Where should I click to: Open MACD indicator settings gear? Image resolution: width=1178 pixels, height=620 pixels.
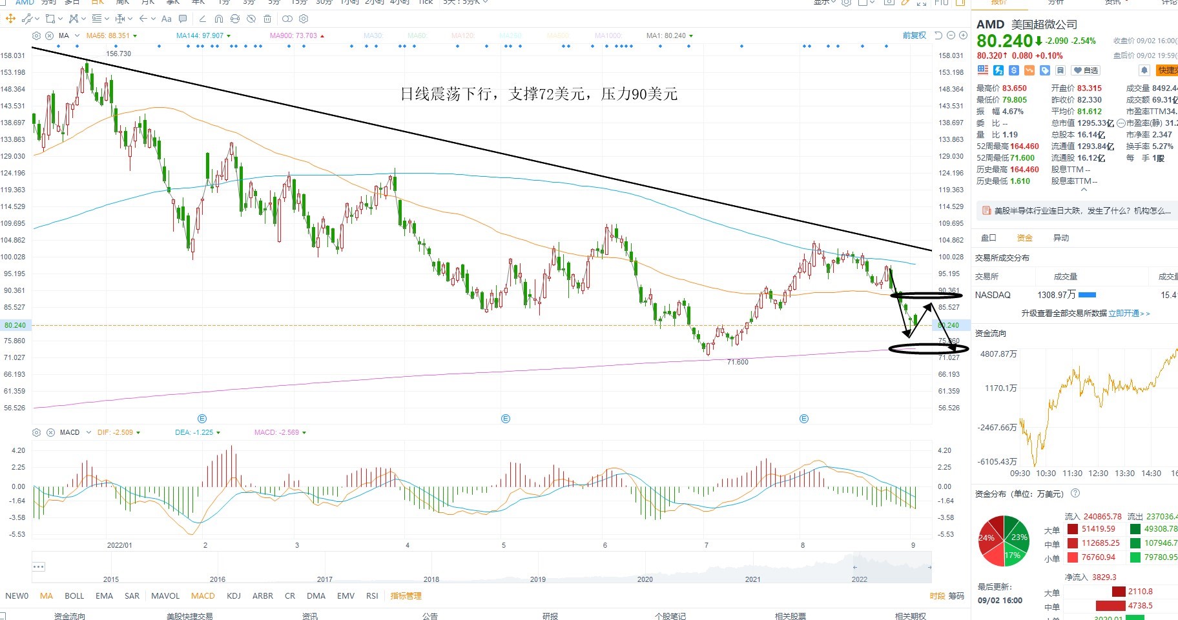pyautogui.click(x=36, y=432)
